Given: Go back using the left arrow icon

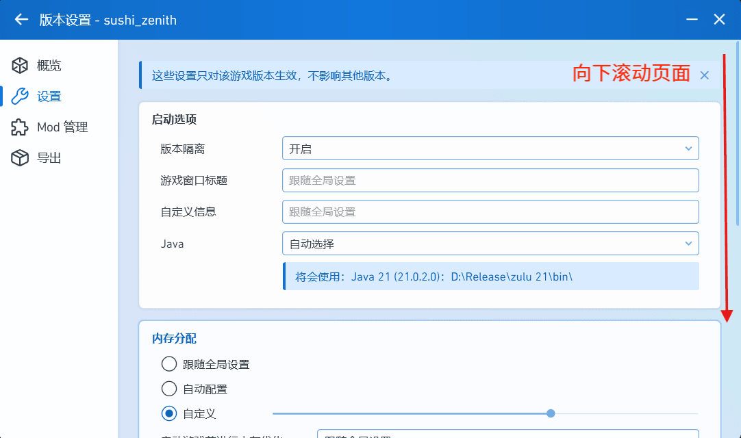Looking at the screenshot, I should pos(21,19).
